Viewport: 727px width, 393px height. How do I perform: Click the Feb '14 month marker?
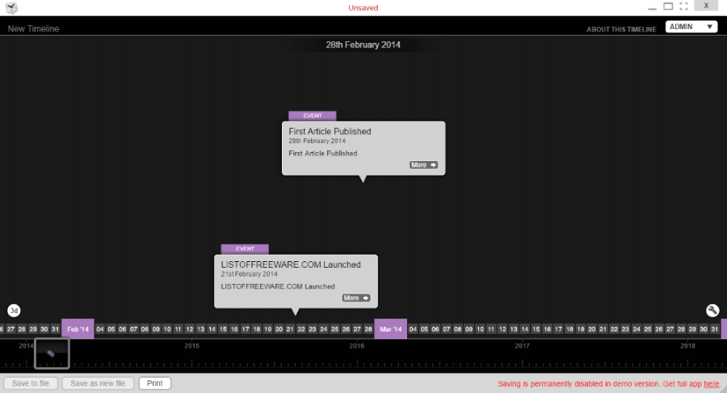[78, 329]
